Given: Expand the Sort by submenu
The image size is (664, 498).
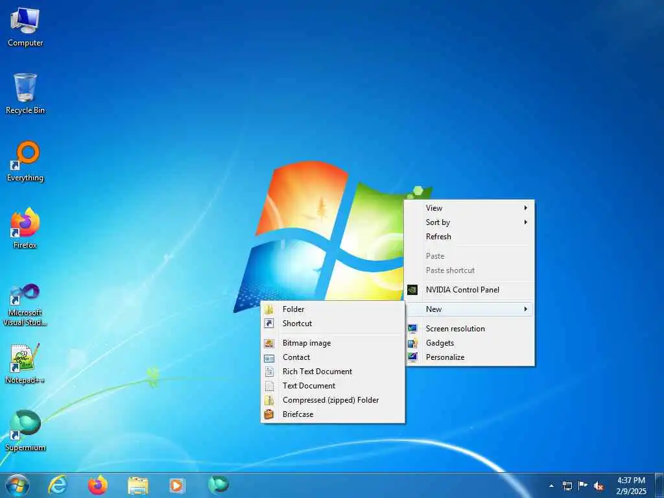Looking at the screenshot, I should tap(470, 222).
